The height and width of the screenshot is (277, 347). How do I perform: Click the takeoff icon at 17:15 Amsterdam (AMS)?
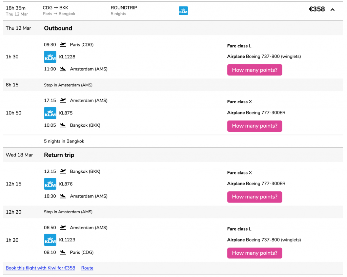coord(63,100)
